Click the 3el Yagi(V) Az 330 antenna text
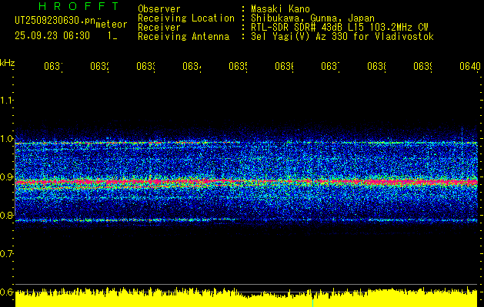 coord(342,37)
